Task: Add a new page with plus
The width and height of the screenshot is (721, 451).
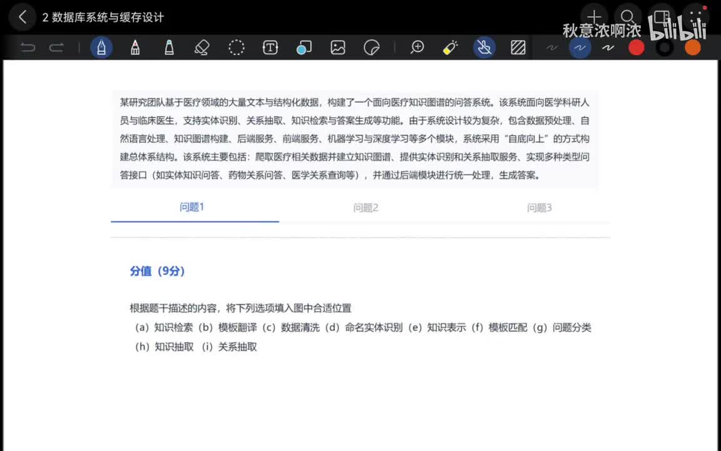Action: point(594,18)
